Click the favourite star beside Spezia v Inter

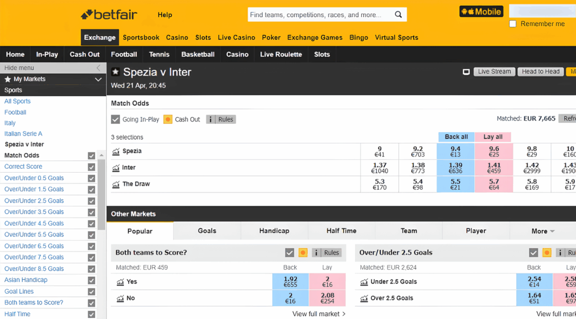pyautogui.click(x=115, y=72)
